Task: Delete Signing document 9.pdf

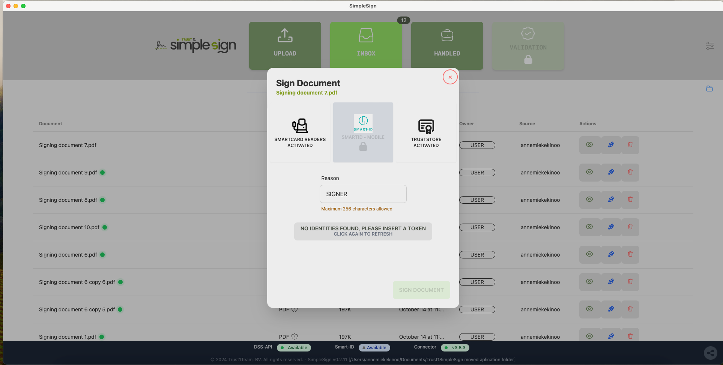Action: (630, 172)
